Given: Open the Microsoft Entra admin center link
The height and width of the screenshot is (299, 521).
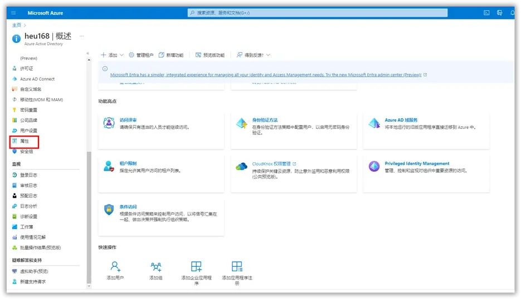Looking at the screenshot, I should (x=266, y=75).
